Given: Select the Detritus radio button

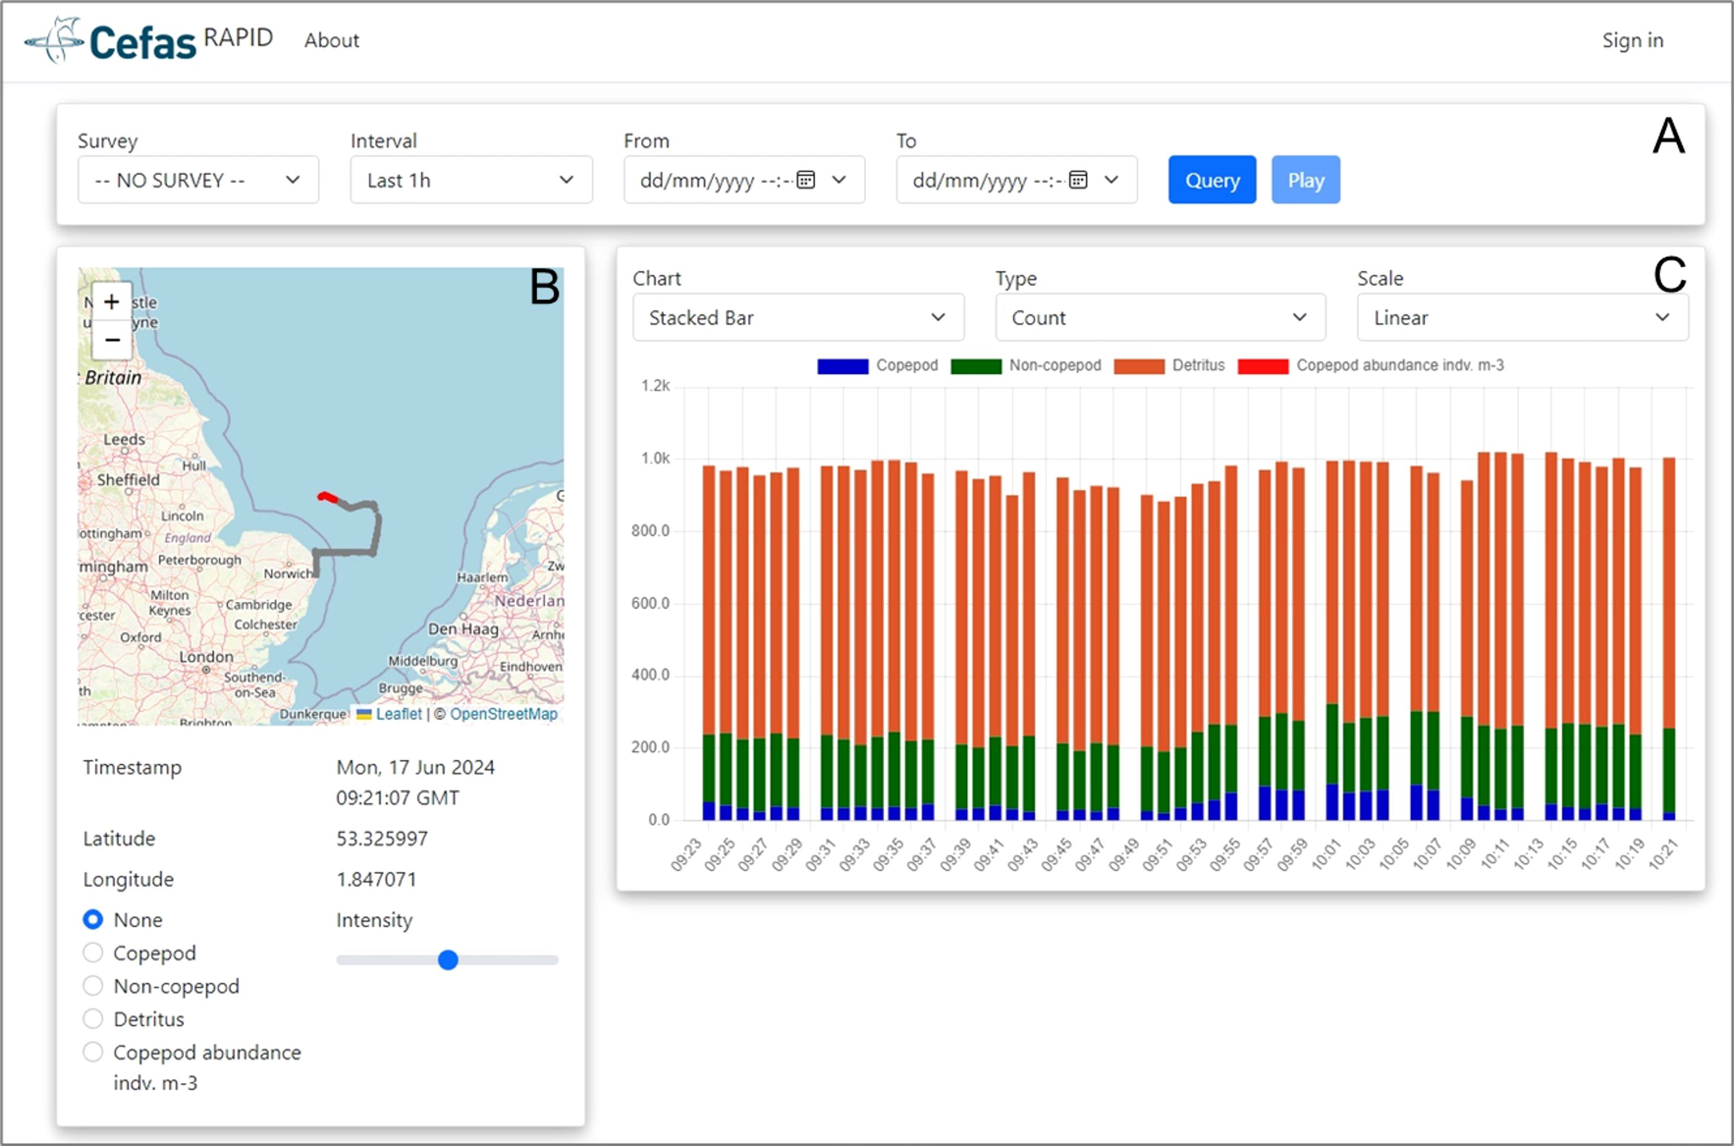Looking at the screenshot, I should coord(93,1019).
